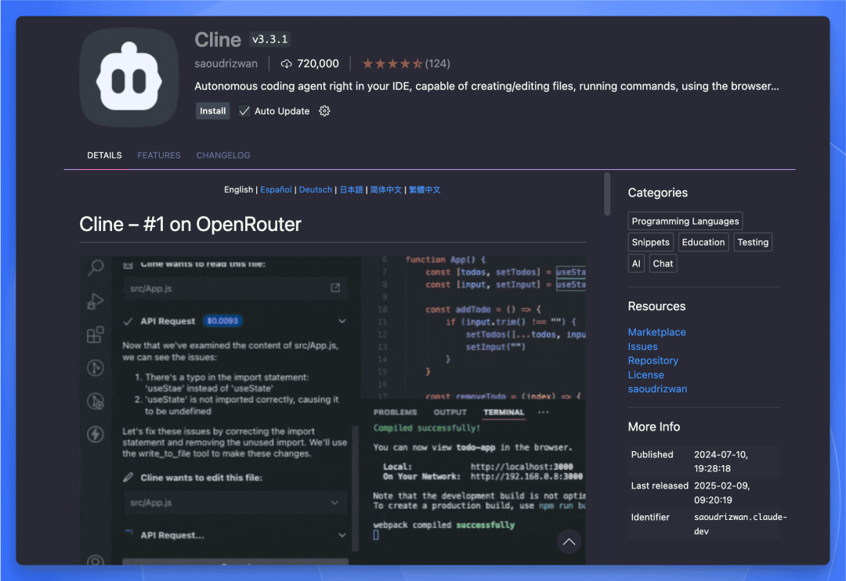Screen dimensions: 846x581
Task: Click the version badge v3.3.1
Action: [269, 39]
